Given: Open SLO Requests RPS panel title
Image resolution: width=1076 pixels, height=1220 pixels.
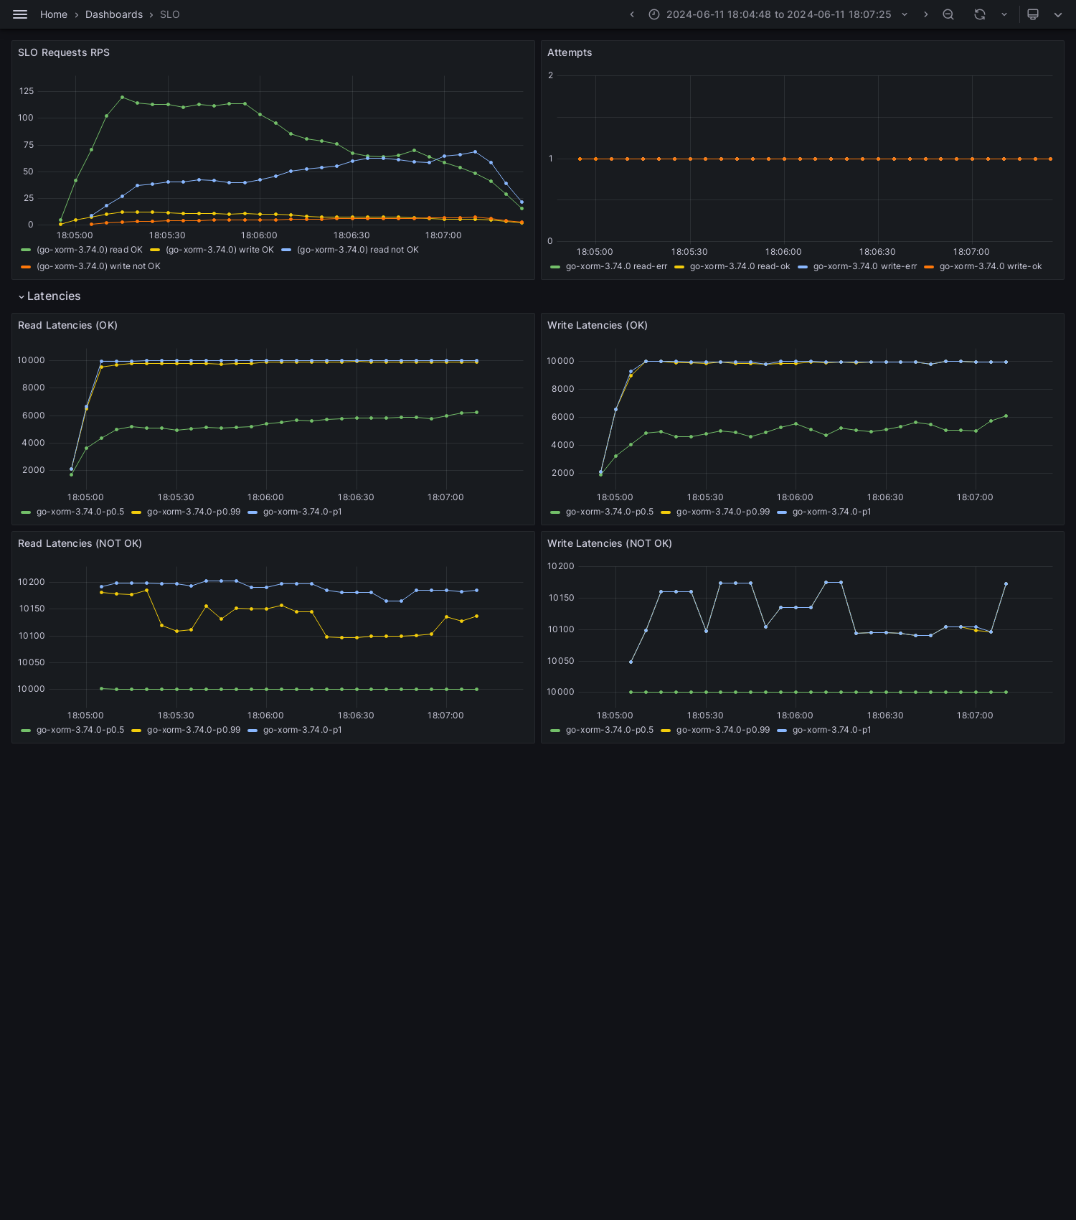Looking at the screenshot, I should tap(64, 52).
